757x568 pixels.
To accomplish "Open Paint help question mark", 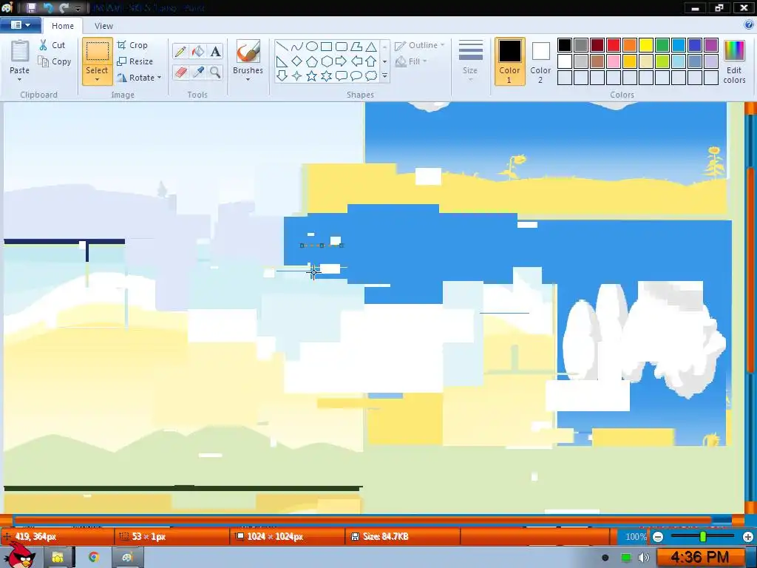I will [749, 25].
